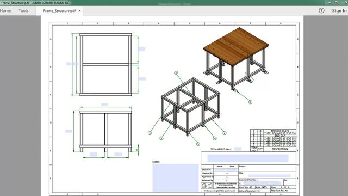Viewport: 348px width, 196px height.
Task: Click the top view upper right dimension field
Action: [142, 49]
